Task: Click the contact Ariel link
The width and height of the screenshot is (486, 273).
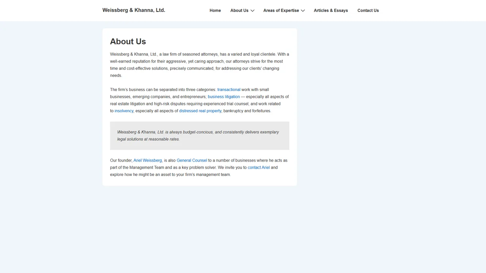Action: [259, 167]
